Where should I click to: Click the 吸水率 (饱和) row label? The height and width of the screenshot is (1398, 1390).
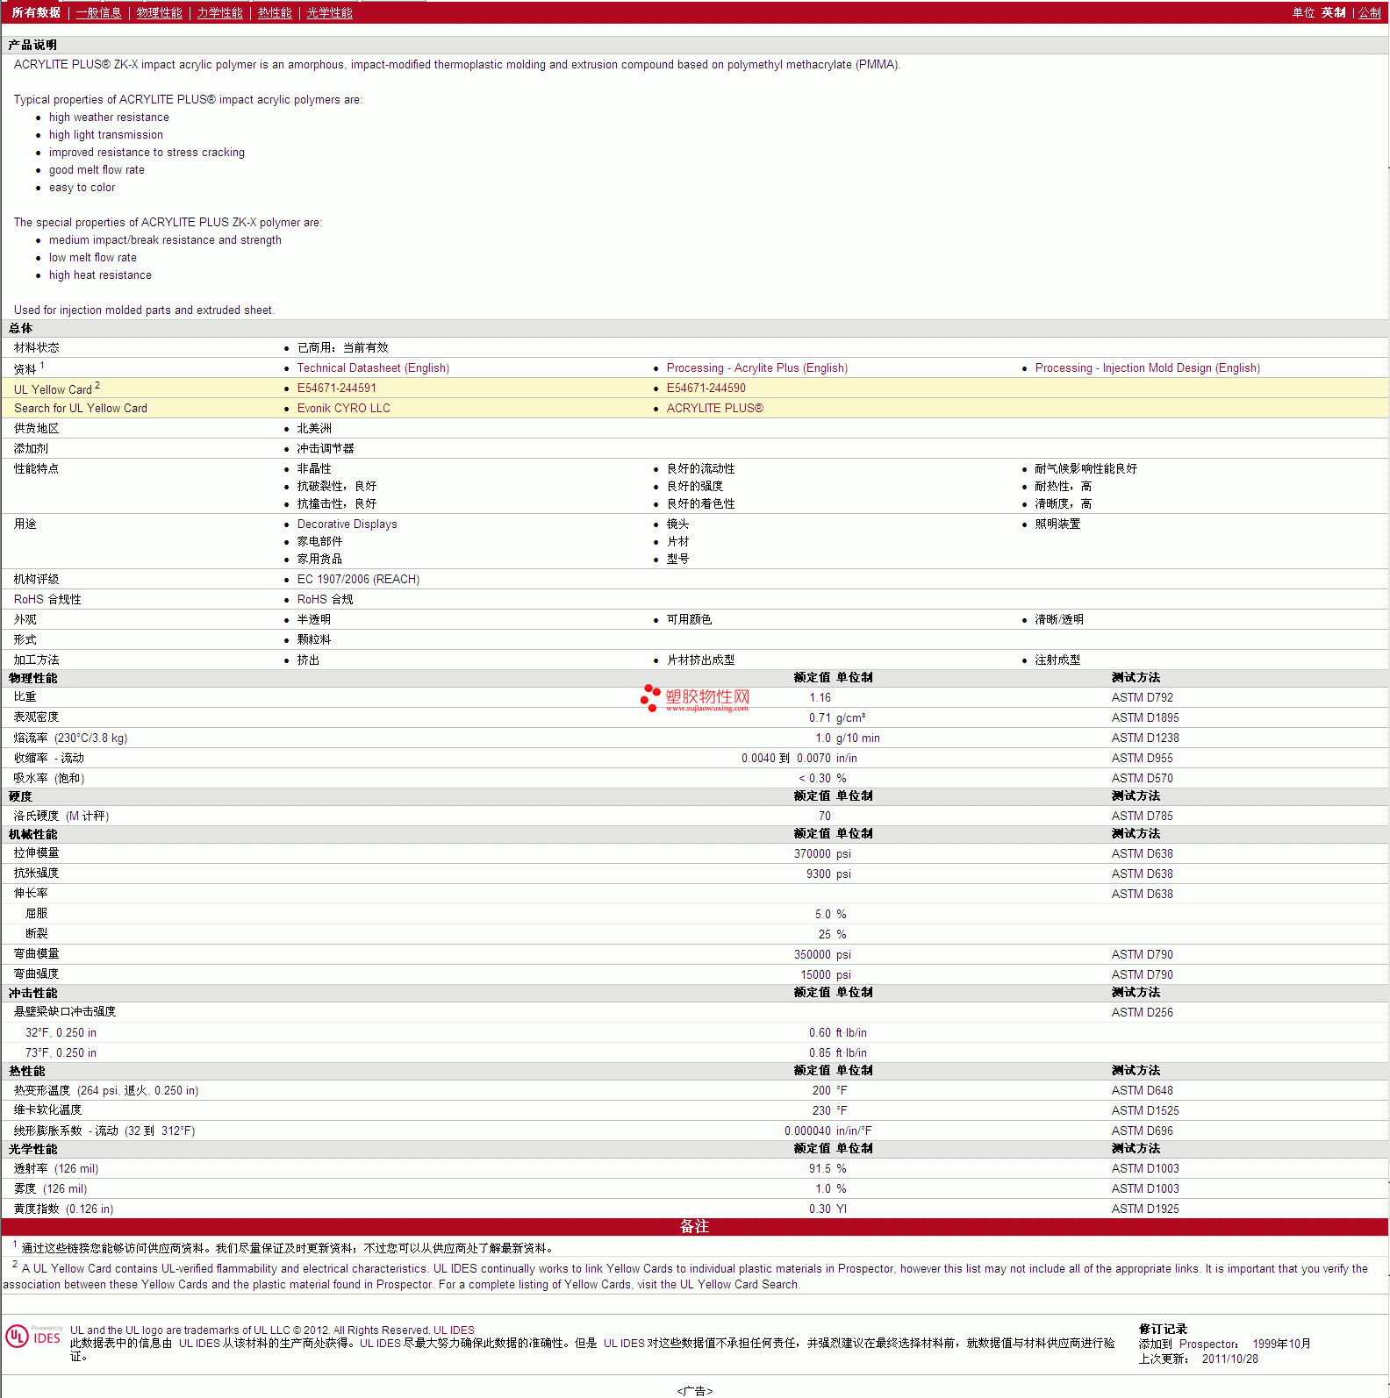[x=49, y=778]
